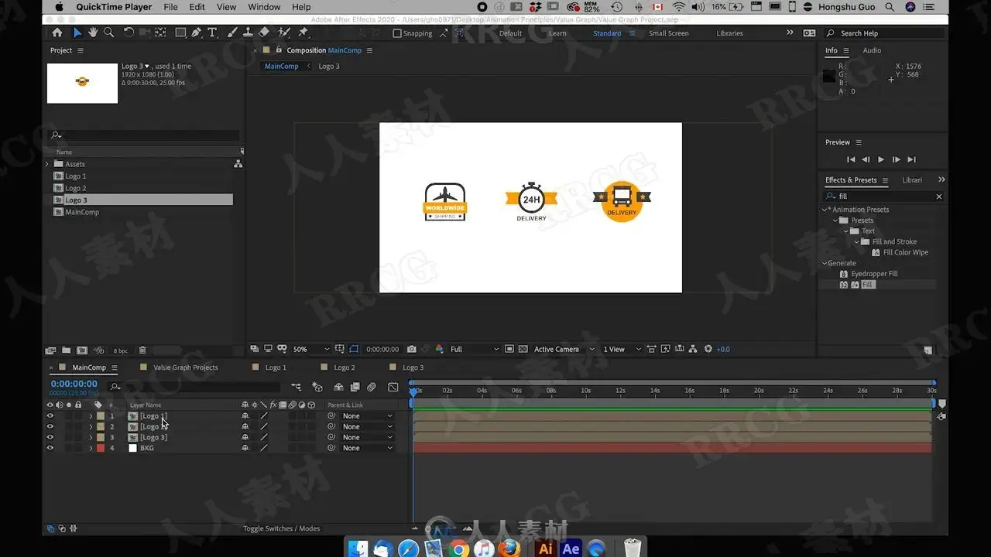Expand the Assets folder

(x=47, y=164)
